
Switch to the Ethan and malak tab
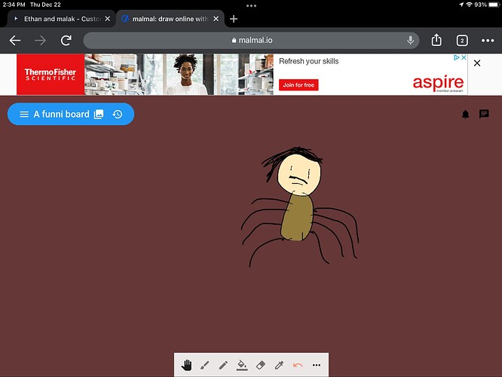coord(60,18)
